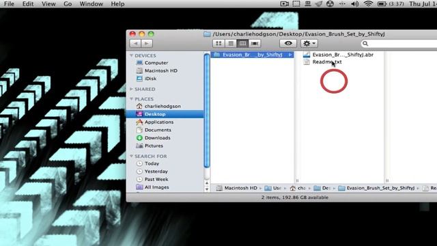
Task: Open the gear Action menu
Action: tap(309, 44)
